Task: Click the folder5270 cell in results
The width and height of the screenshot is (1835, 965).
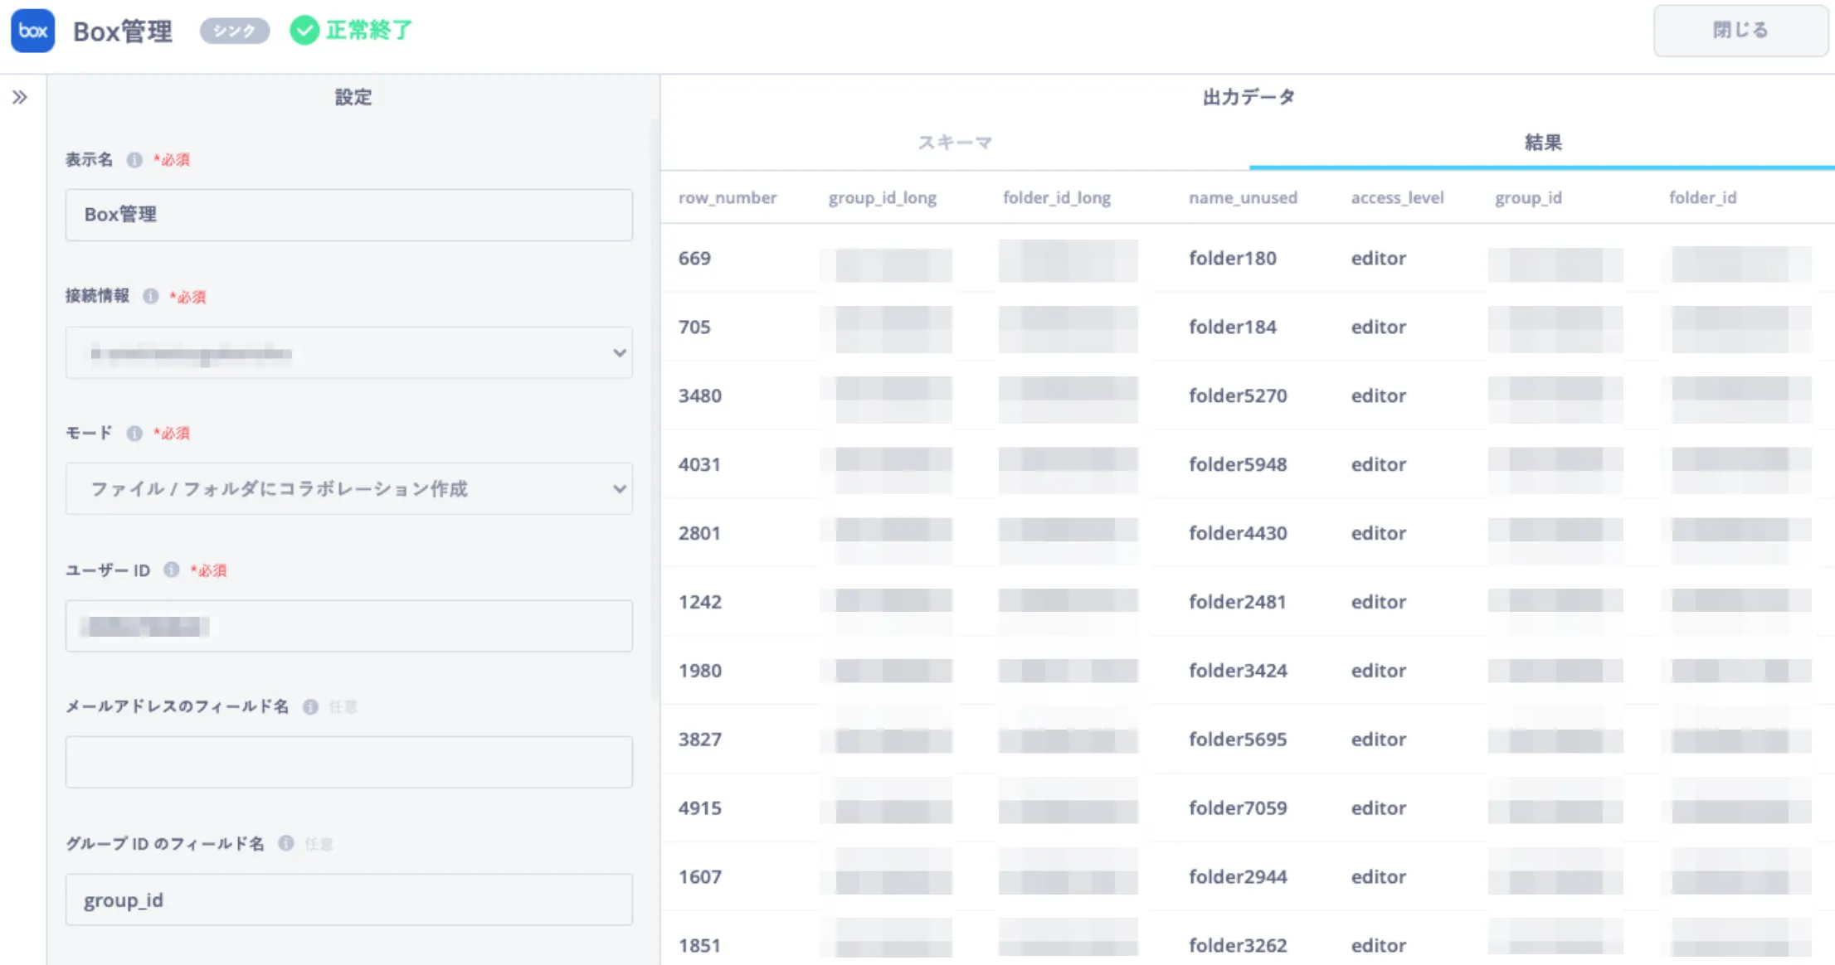Action: pos(1238,395)
